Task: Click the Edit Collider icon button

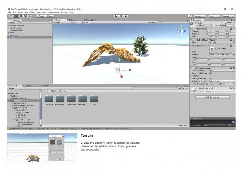Action: click(x=212, y=49)
